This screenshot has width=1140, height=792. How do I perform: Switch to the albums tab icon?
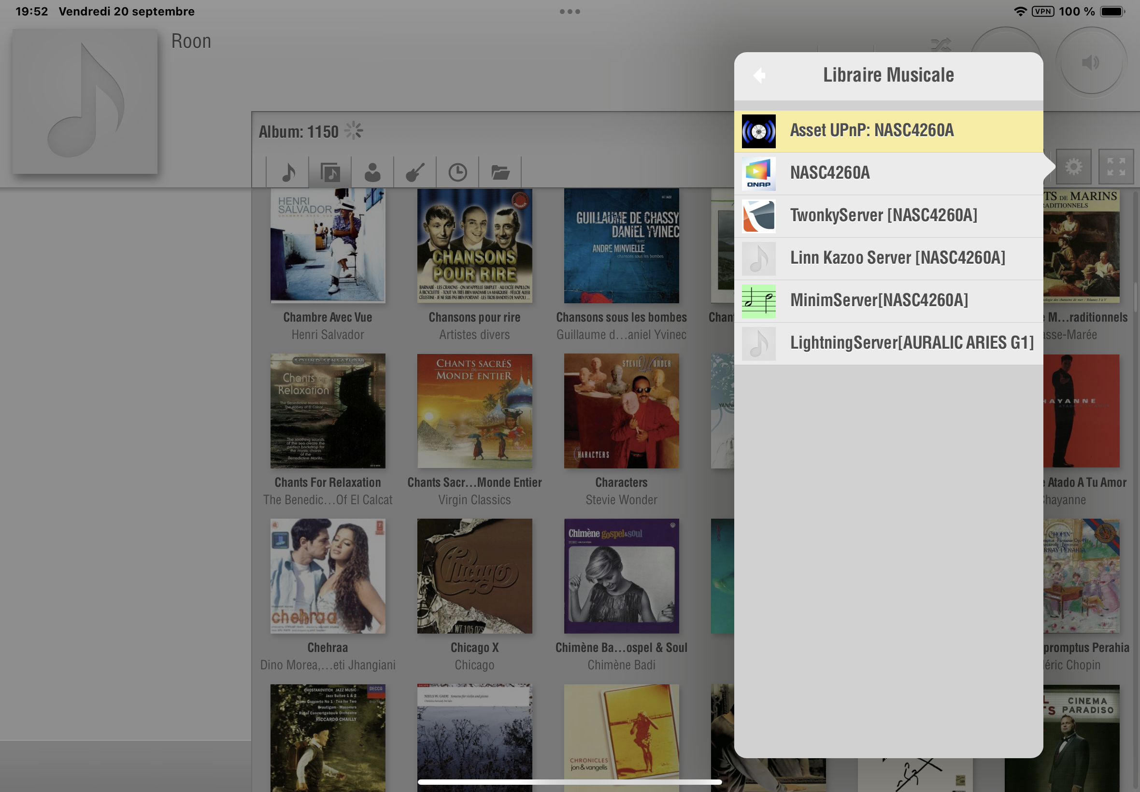point(330,173)
